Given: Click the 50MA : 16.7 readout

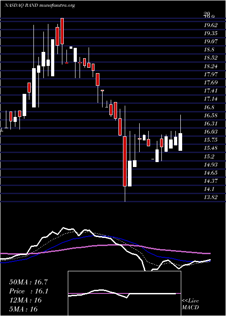Looking at the screenshot, I should coord(28,282).
